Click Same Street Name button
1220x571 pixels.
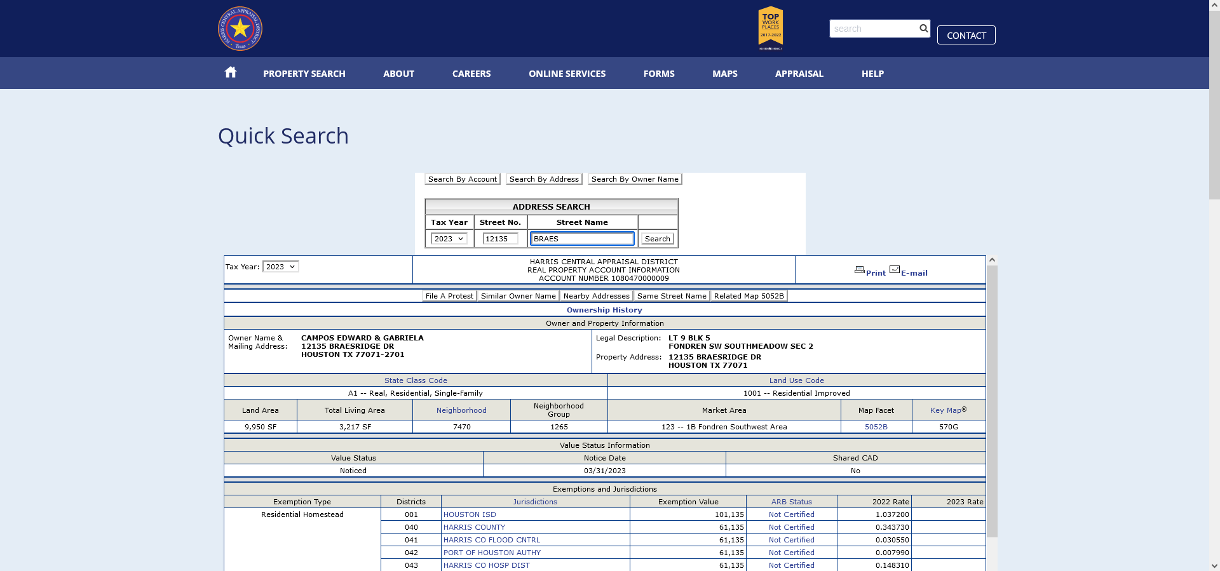tap(672, 296)
